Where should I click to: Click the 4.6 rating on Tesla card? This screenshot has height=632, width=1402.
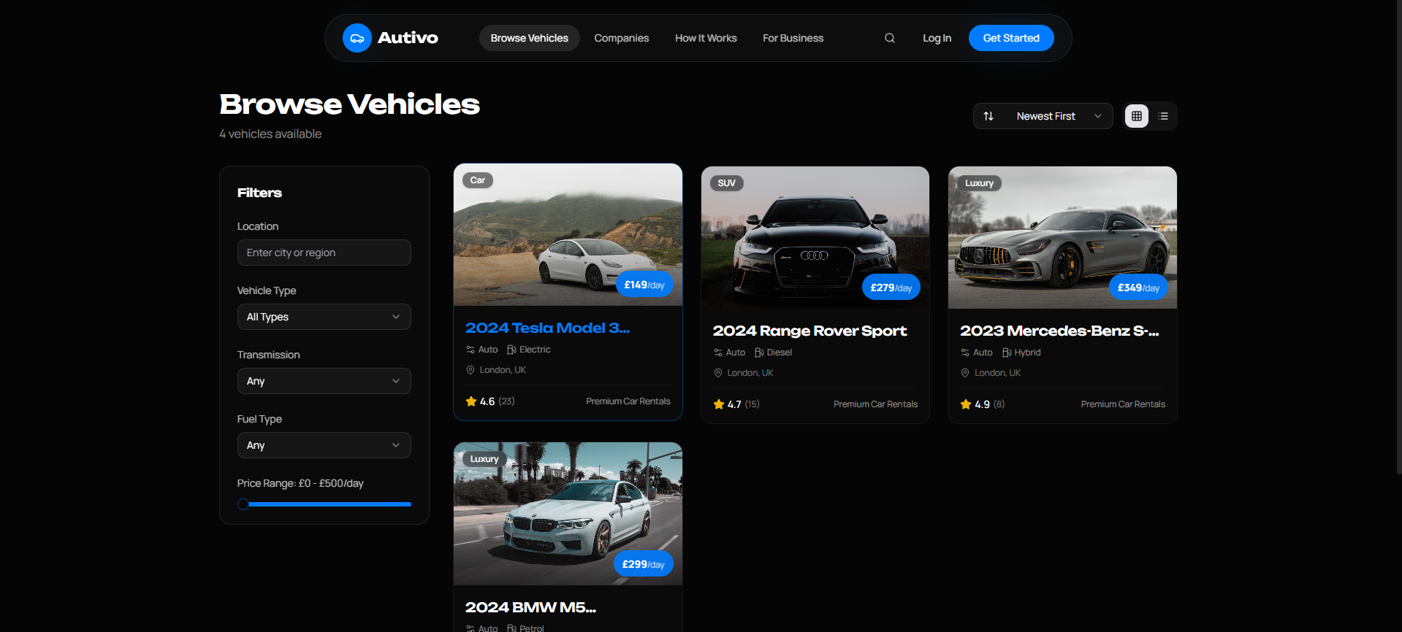tap(487, 401)
